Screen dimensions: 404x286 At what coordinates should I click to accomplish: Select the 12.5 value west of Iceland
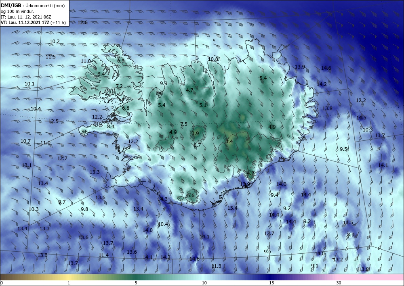click(53, 121)
